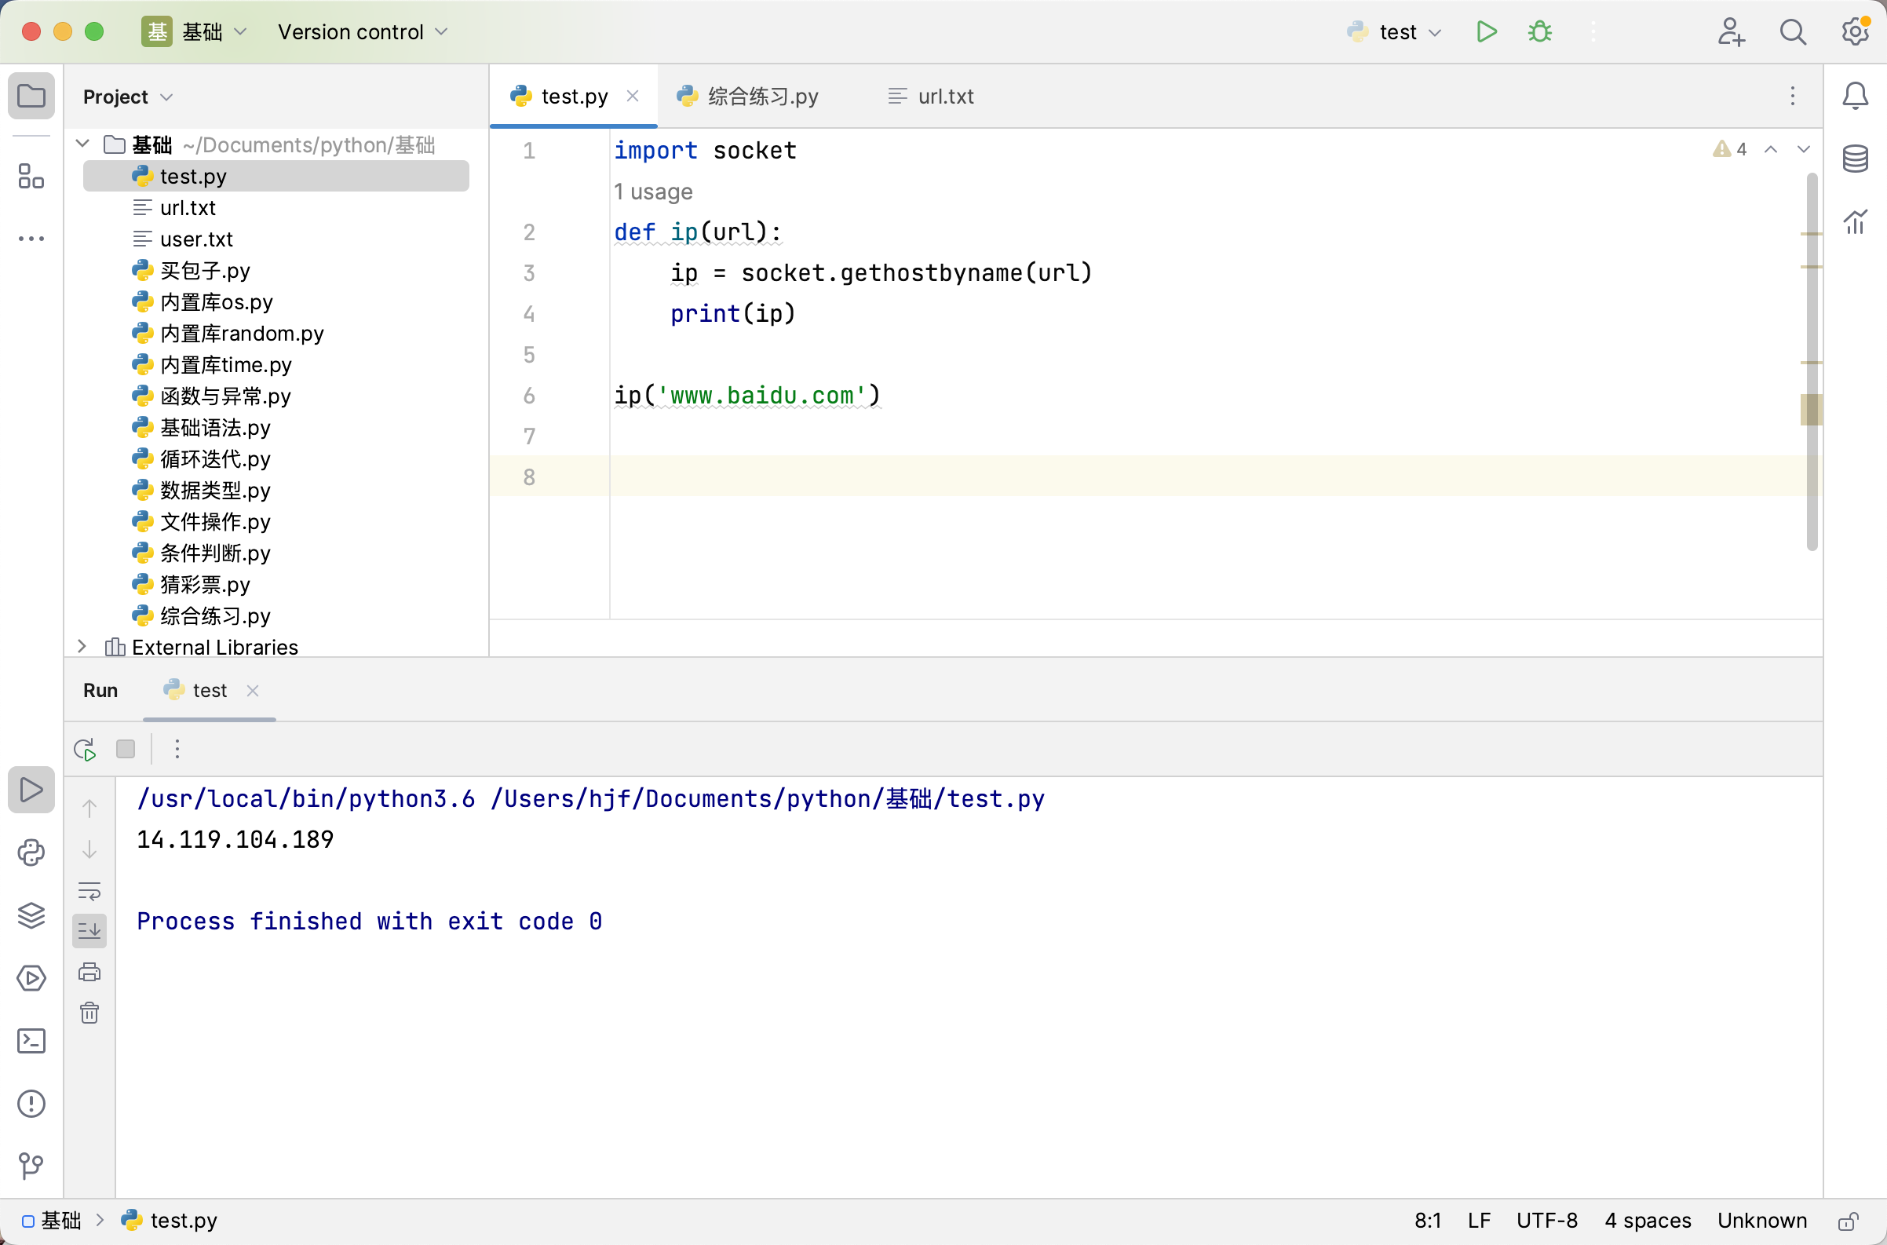This screenshot has width=1887, height=1245.
Task: Open url.txt in project tree
Action: point(276,207)
